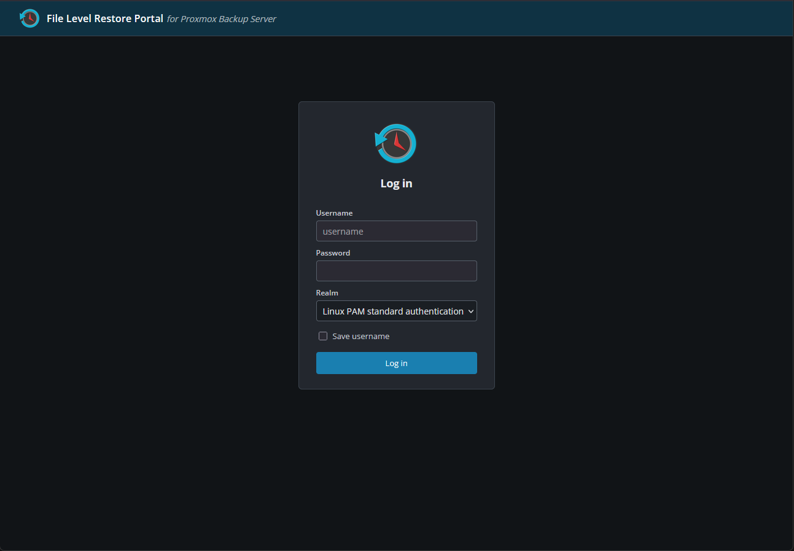The width and height of the screenshot is (794, 551).
Task: Focus the Username input field
Action: [396, 231]
